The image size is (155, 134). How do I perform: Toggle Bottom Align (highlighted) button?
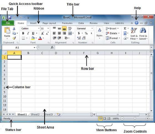click(x=64, y=29)
